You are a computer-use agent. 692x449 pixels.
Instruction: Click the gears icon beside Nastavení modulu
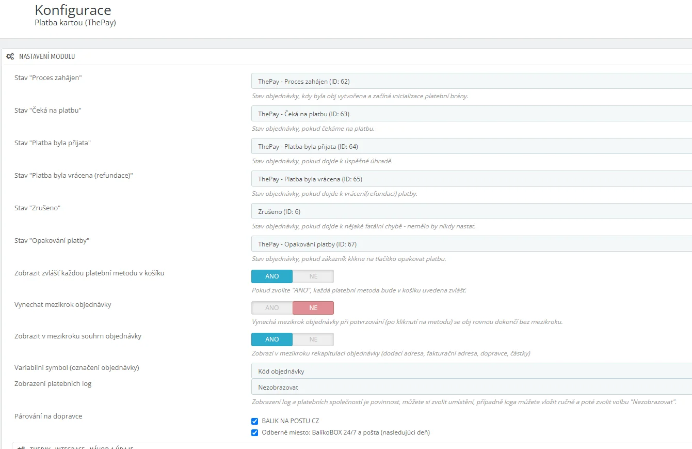(10, 56)
